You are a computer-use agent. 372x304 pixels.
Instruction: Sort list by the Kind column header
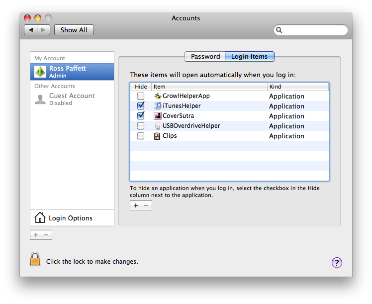coord(297,87)
